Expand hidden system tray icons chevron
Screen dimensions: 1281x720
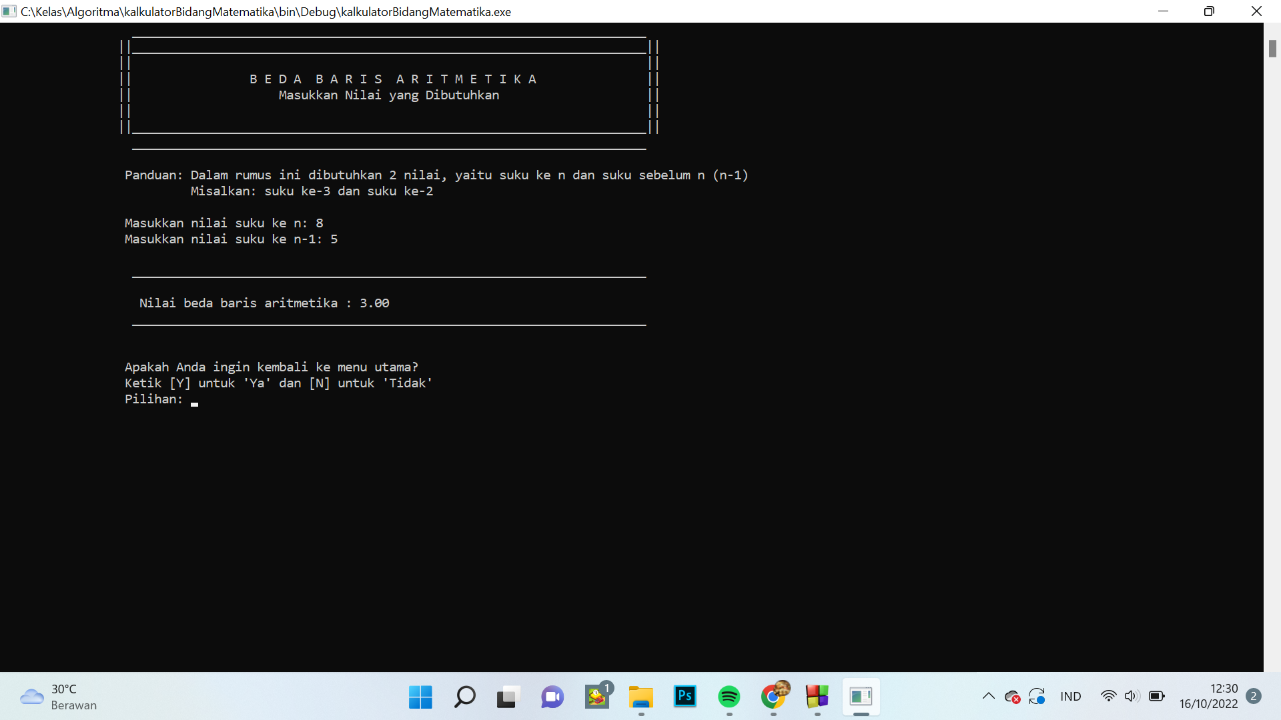(989, 696)
